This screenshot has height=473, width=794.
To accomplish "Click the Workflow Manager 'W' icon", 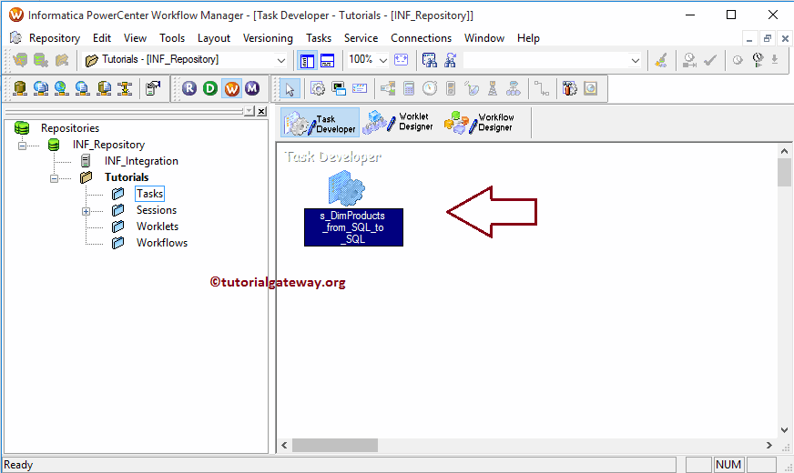I will (x=231, y=88).
